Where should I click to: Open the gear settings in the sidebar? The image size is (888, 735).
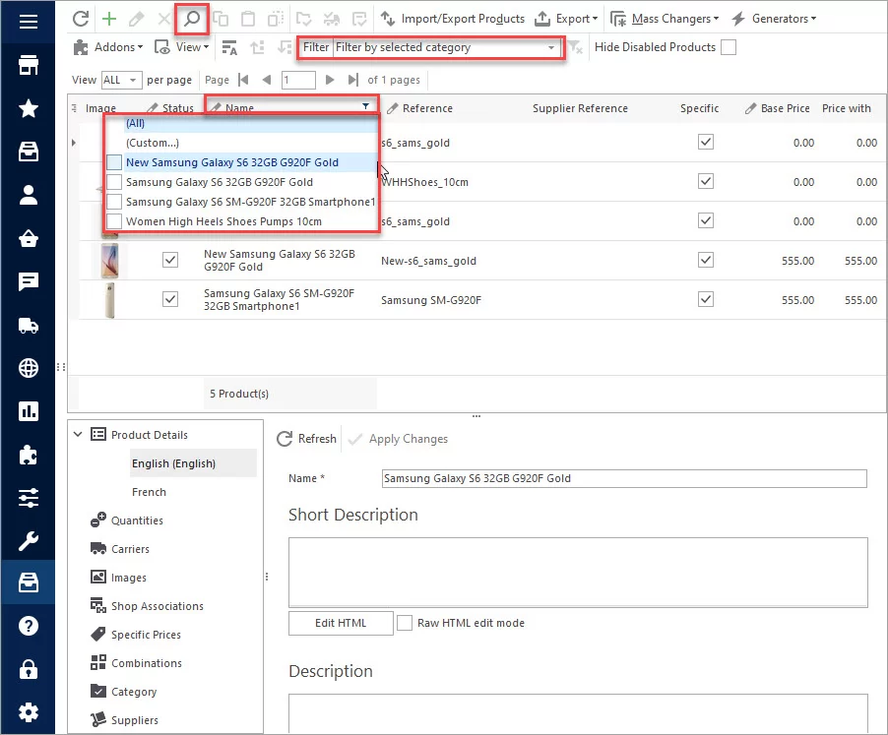[x=29, y=711]
